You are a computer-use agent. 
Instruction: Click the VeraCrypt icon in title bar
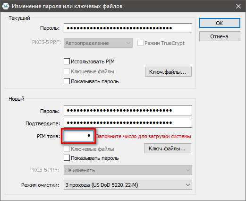[x=6, y=6]
